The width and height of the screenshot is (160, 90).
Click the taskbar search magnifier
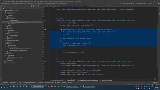(x=4, y=87)
